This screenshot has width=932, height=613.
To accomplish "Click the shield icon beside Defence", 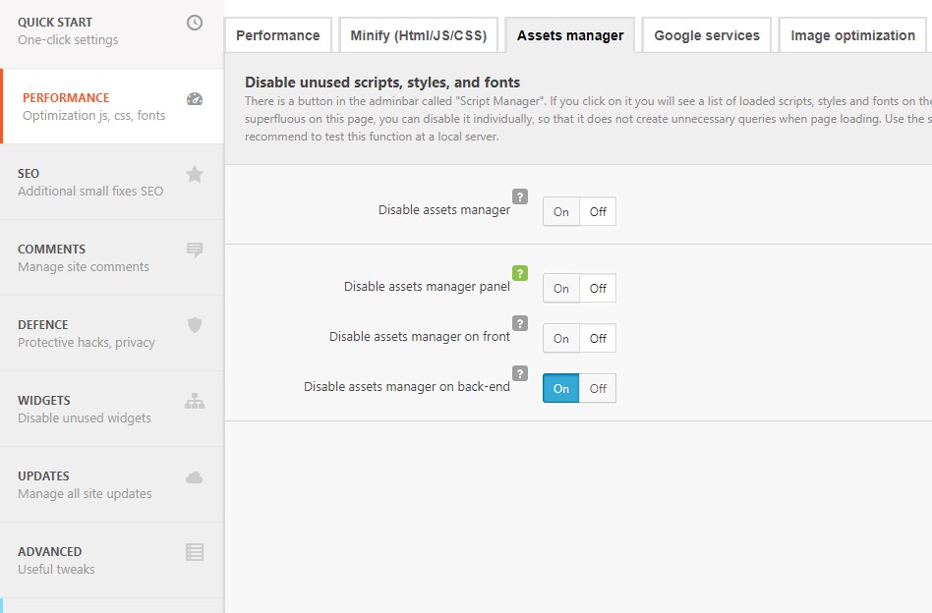I will (x=195, y=325).
